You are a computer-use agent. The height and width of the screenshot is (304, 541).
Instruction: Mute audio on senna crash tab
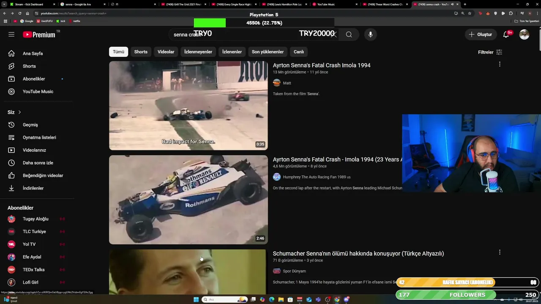452,4
